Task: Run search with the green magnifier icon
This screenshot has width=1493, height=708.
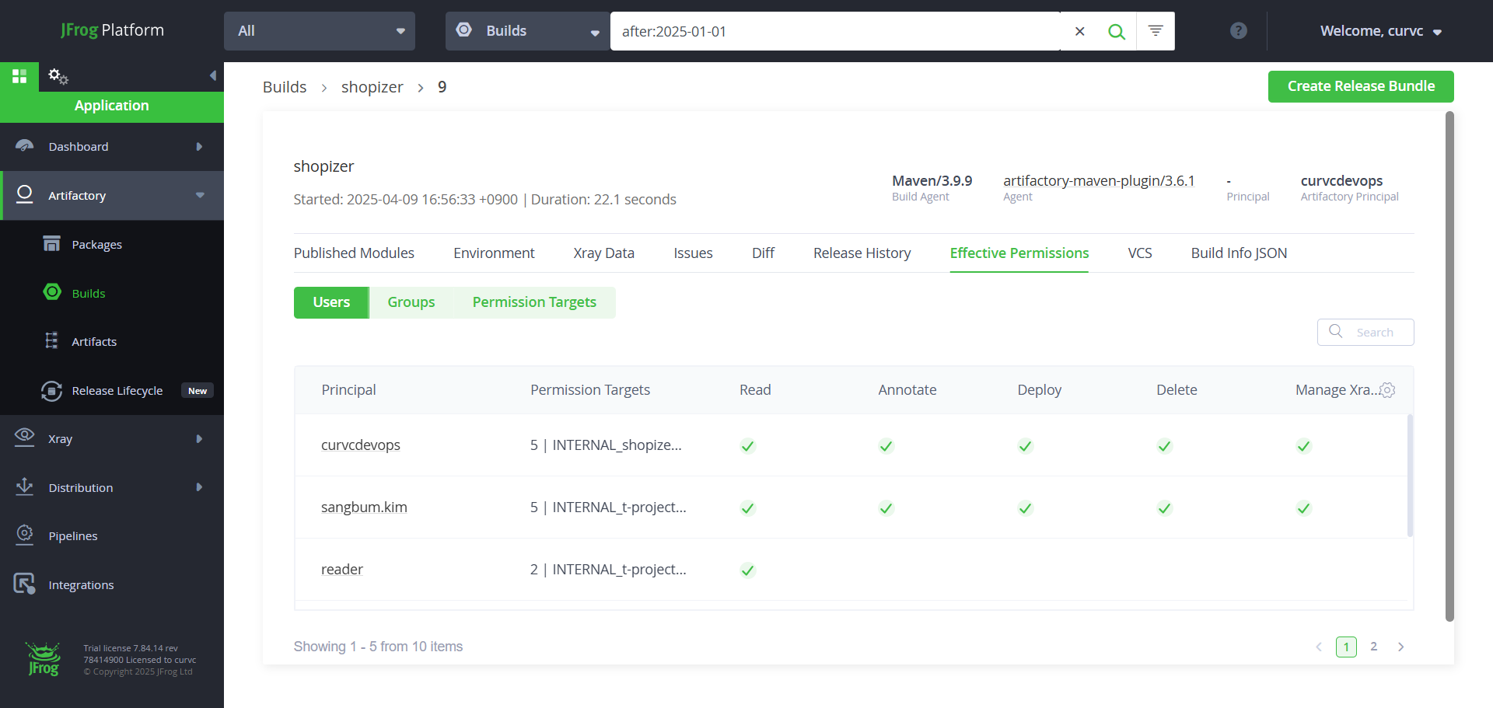Action: [1117, 31]
